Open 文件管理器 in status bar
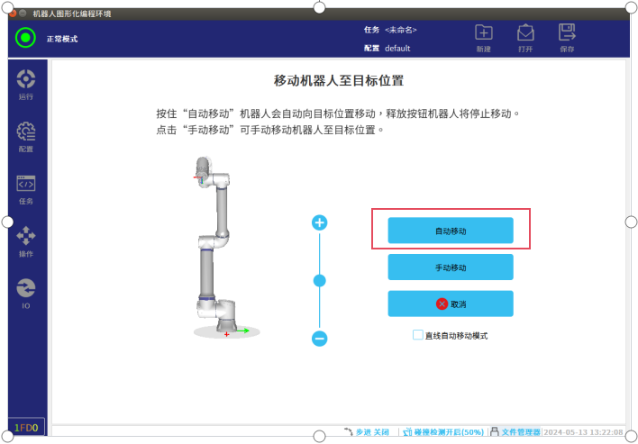Screen dimensions: 638x444 click(516, 431)
